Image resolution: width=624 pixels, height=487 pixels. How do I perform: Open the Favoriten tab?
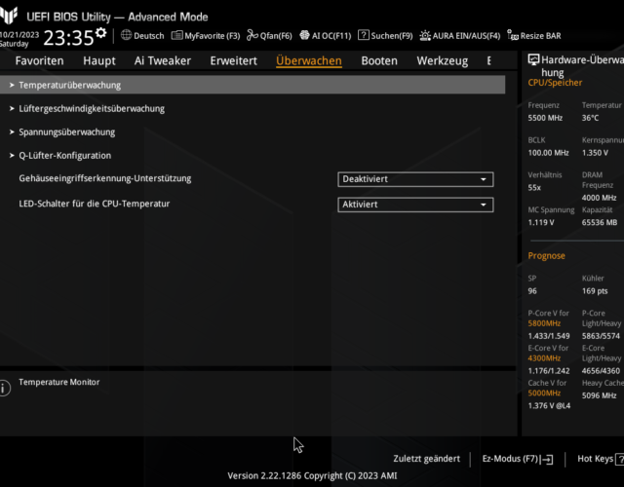(39, 60)
